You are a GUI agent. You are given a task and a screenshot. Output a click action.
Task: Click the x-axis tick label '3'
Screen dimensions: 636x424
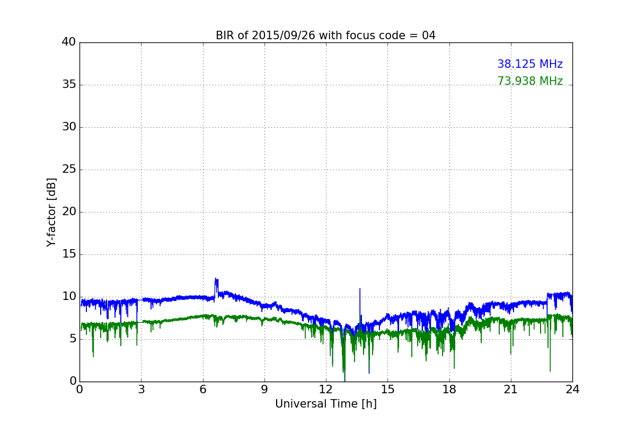[x=141, y=390]
